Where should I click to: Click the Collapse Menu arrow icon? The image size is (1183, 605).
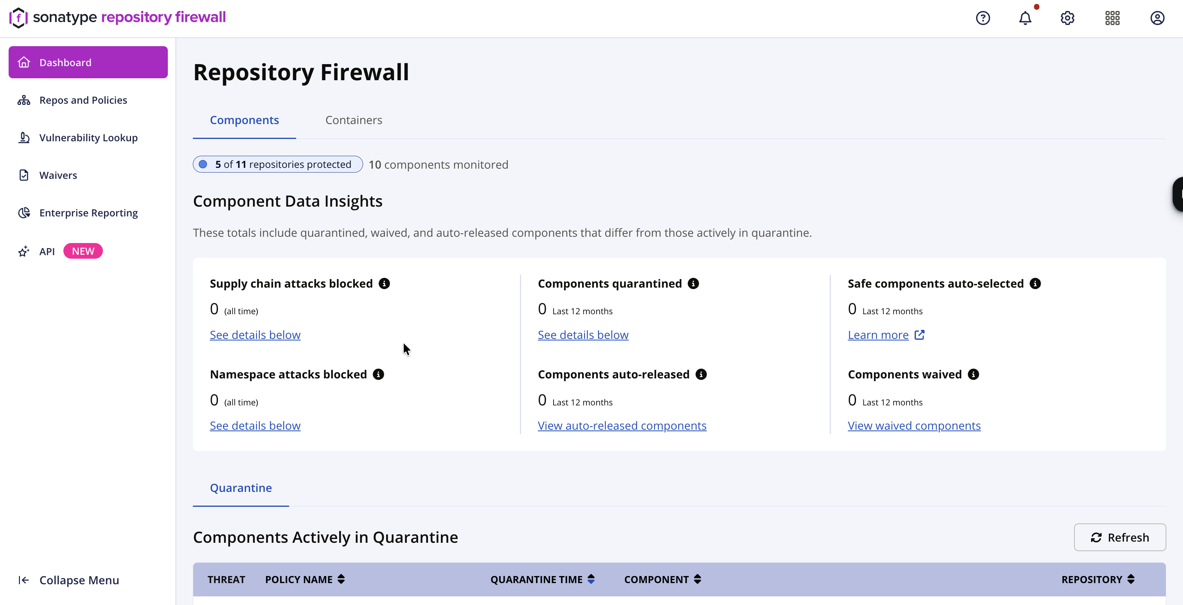pos(24,580)
